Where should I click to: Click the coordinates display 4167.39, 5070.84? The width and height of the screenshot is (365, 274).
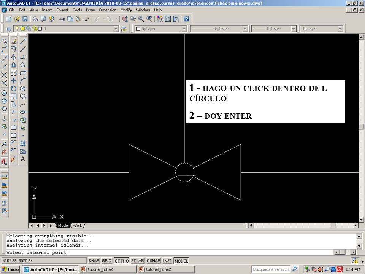[x=44, y=261]
